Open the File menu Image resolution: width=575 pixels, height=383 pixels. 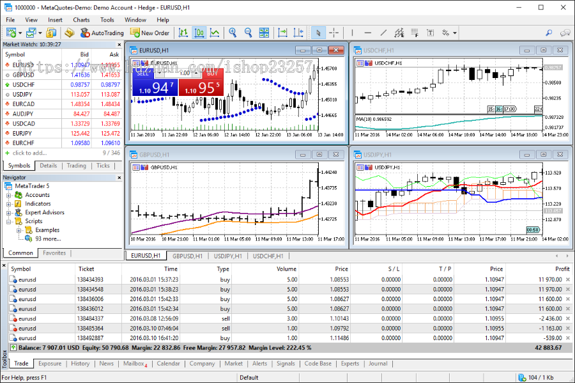coord(10,20)
